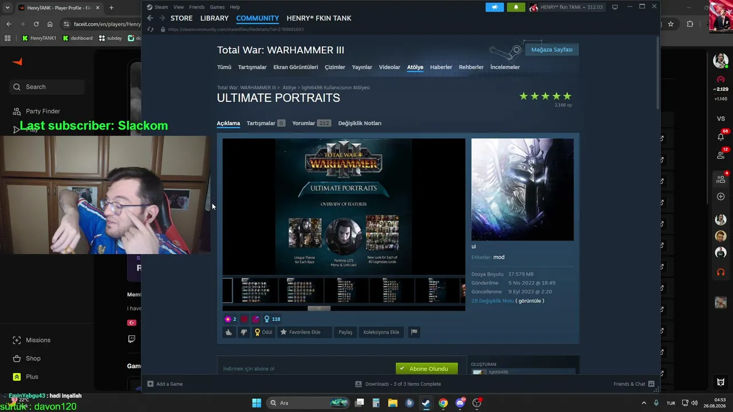733x412 pixels.
Task: Click the flower award reaction badge
Action: [230, 319]
